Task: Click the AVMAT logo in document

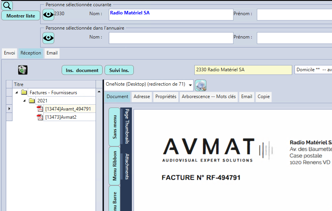Action: coord(218,150)
